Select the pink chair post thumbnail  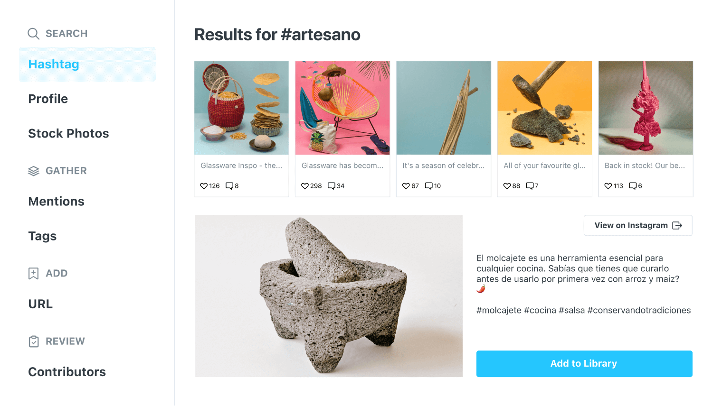coord(342,108)
